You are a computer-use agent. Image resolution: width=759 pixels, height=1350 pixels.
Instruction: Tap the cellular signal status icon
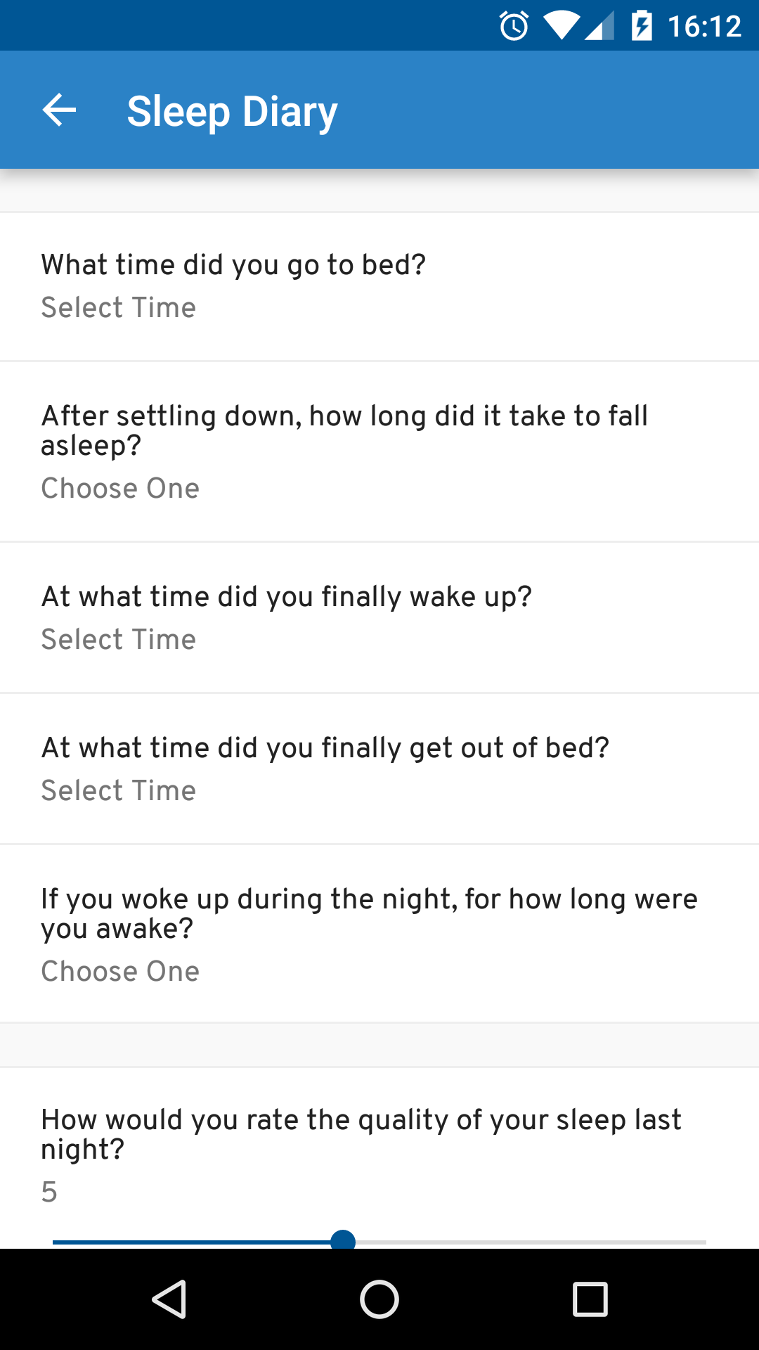(599, 27)
